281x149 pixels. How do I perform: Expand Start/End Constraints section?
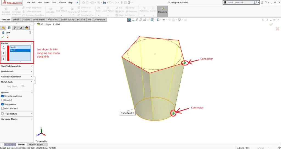(x=32, y=66)
